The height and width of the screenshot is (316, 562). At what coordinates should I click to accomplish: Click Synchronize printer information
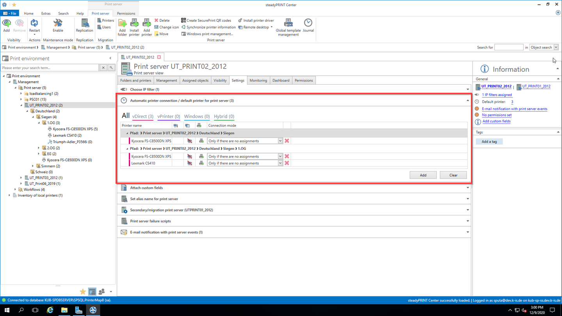(208, 27)
